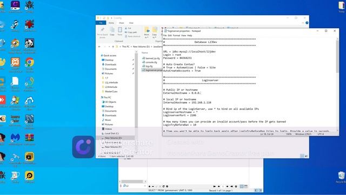Click the Explorer sidebar vertical scrollbar
Viewport: 346px width, 195px height.
(x=136, y=90)
